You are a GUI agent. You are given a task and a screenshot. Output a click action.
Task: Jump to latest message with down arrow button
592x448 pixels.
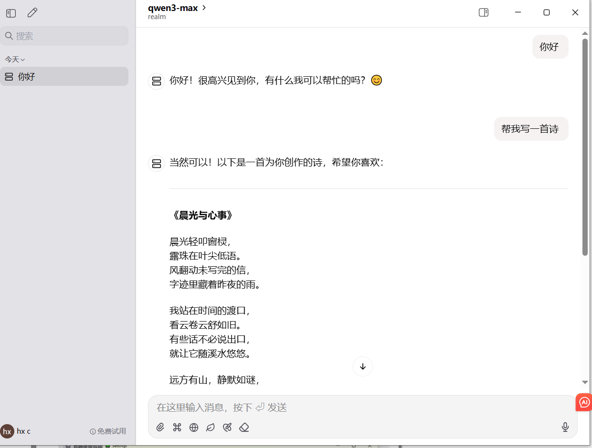(x=363, y=366)
